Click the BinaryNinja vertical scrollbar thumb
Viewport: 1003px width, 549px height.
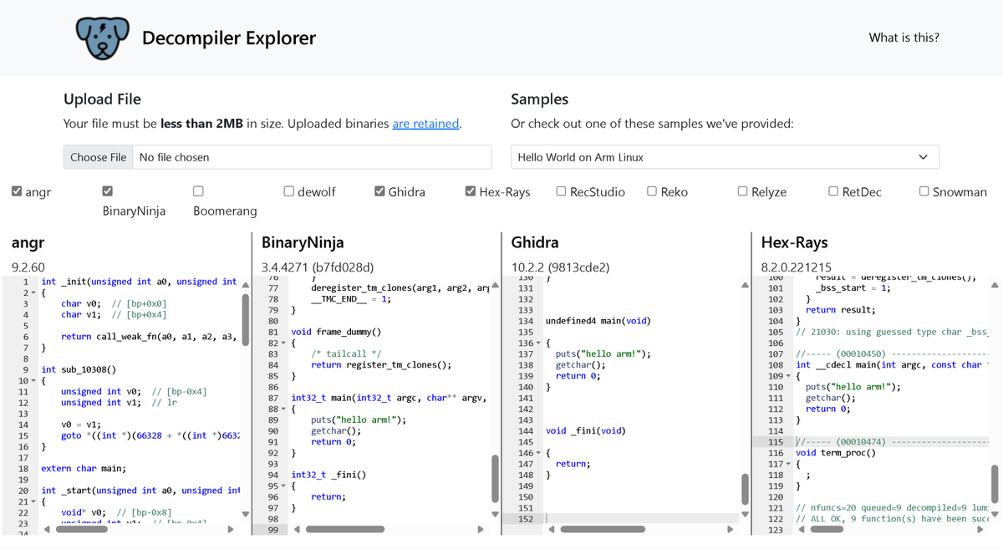coord(495,480)
